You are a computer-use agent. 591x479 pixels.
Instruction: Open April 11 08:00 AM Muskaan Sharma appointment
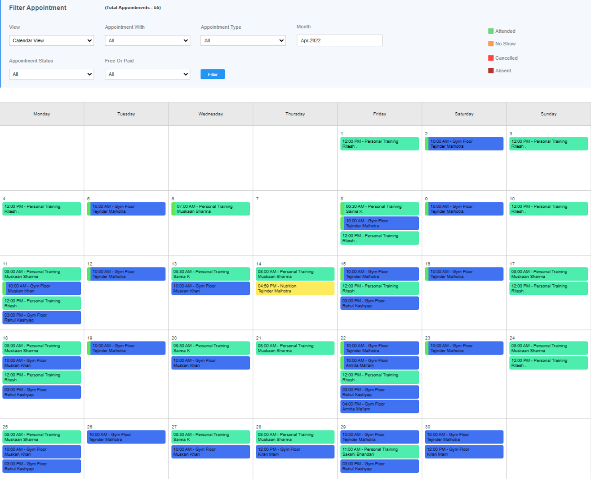[42, 274]
